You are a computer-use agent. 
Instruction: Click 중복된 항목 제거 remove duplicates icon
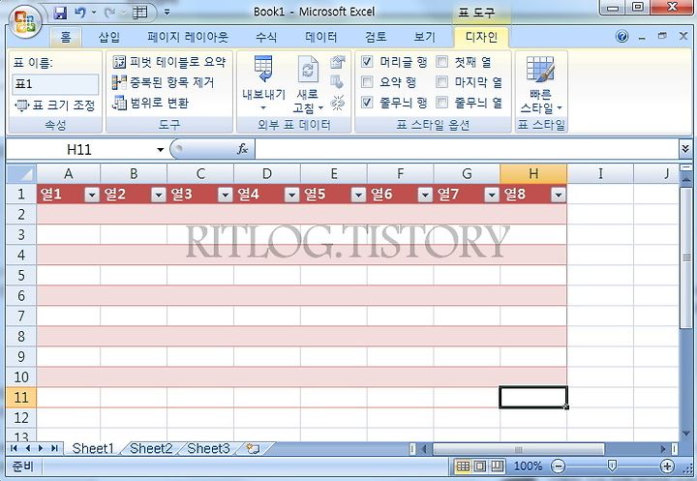119,82
